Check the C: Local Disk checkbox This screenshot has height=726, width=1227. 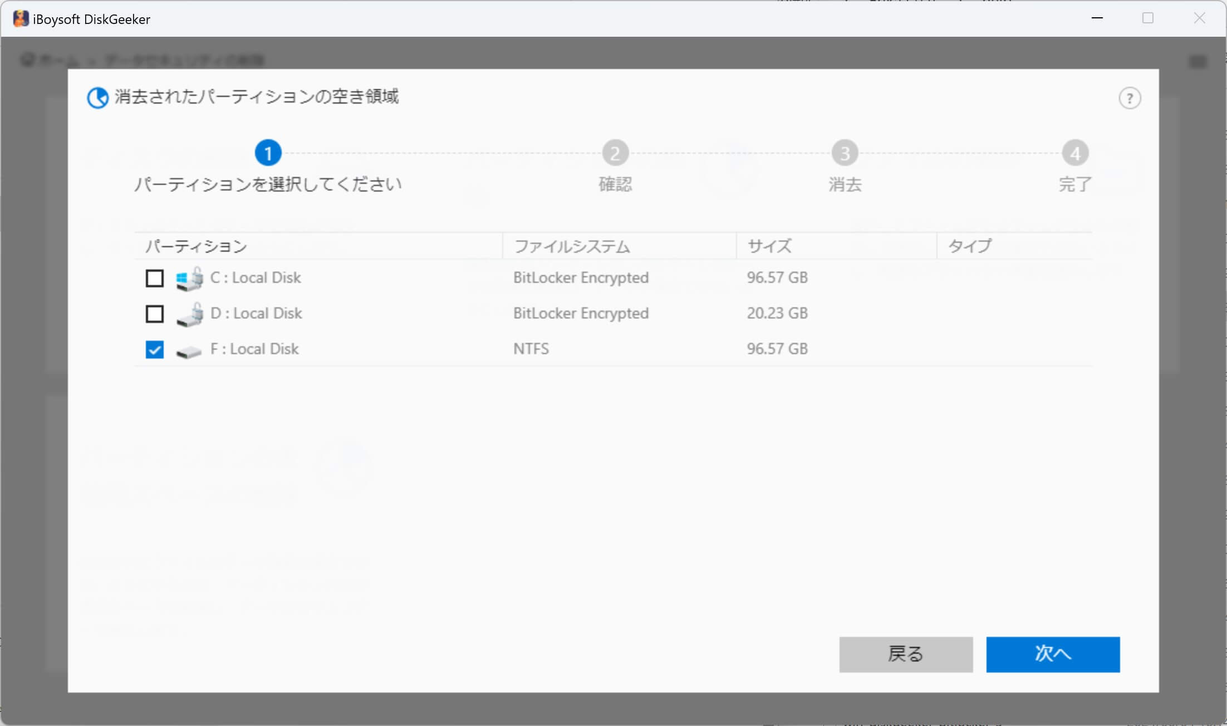(155, 278)
